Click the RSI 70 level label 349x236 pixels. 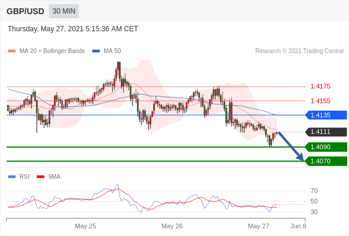tap(314, 191)
